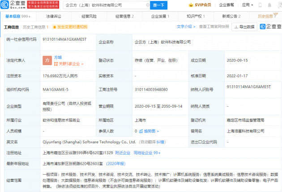Open the 附近企业 link
Viewport: 282px width, 192px height.
pos(123,153)
